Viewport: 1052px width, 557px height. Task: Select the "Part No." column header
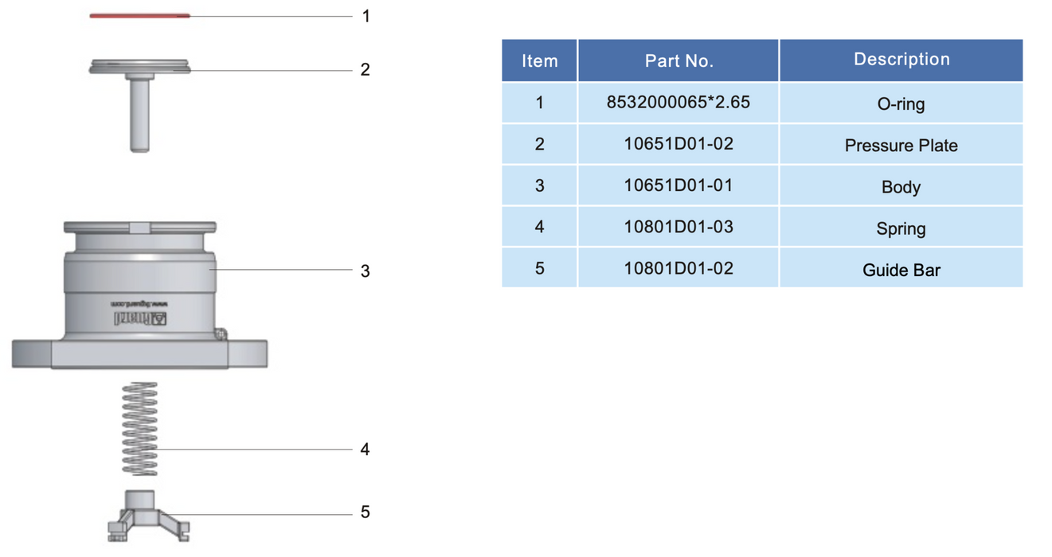[x=679, y=60]
